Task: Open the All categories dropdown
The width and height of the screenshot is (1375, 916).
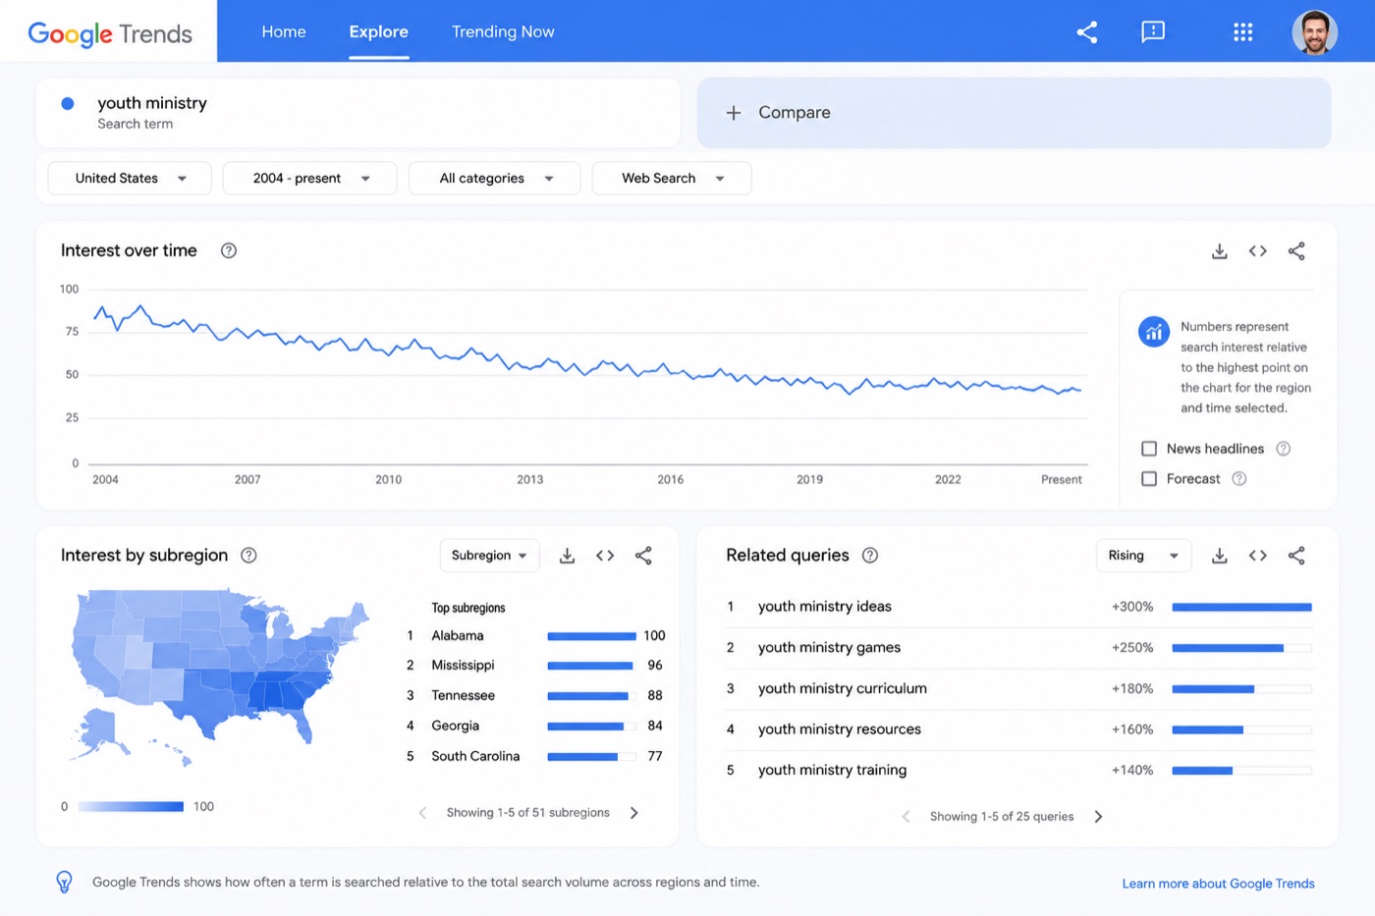Action: pos(494,179)
